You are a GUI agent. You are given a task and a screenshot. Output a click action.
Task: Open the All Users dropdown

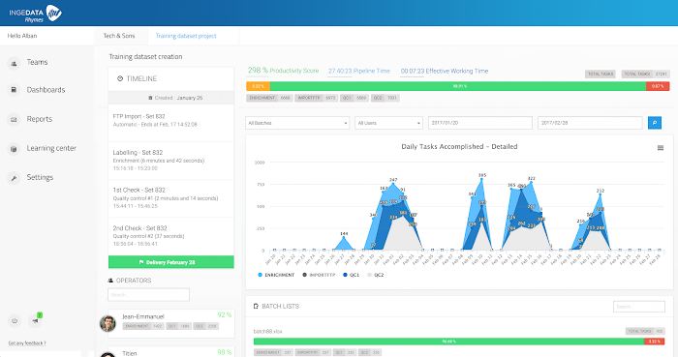[x=388, y=123]
